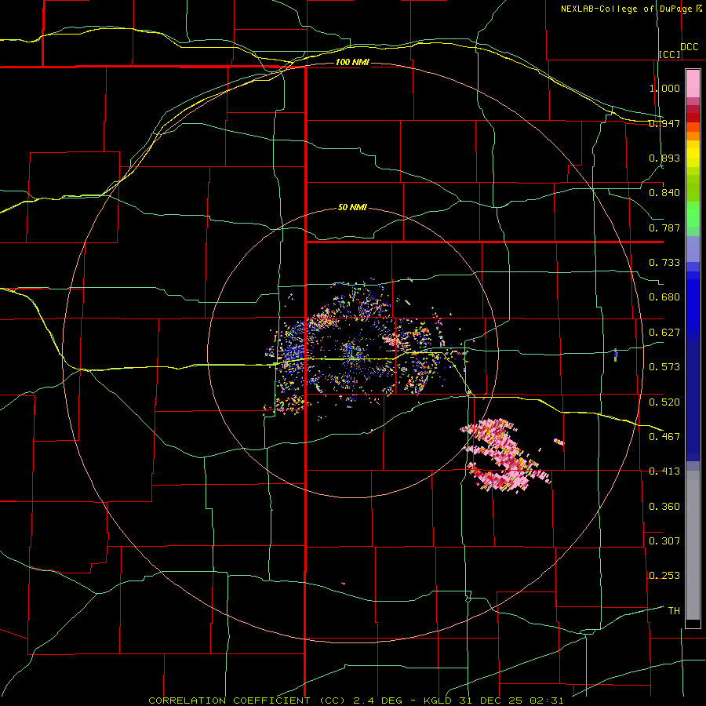Viewport: 706px width, 706px height.
Task: Pick the orange swatch just below 0.947
Action: tap(693, 127)
